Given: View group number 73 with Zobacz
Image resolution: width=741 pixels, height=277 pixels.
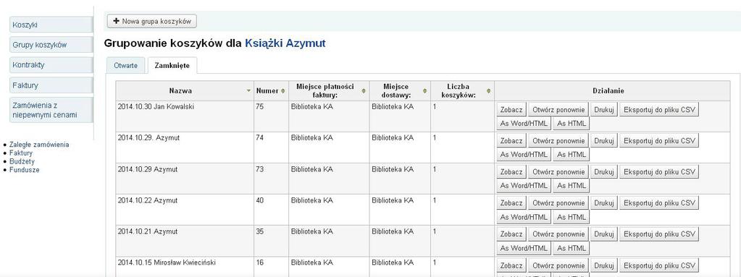Looking at the screenshot, I should pyautogui.click(x=511, y=171).
